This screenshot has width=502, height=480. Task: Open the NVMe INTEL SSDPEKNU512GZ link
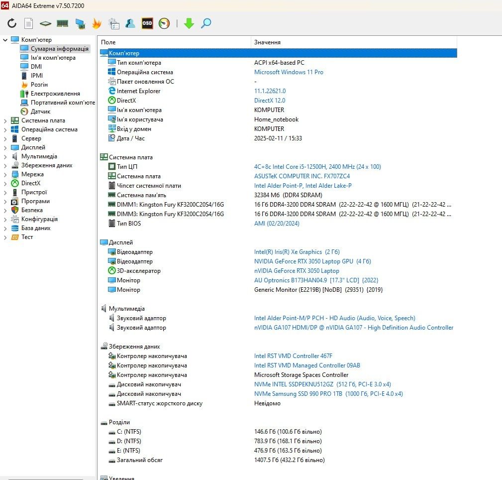[x=322, y=384]
